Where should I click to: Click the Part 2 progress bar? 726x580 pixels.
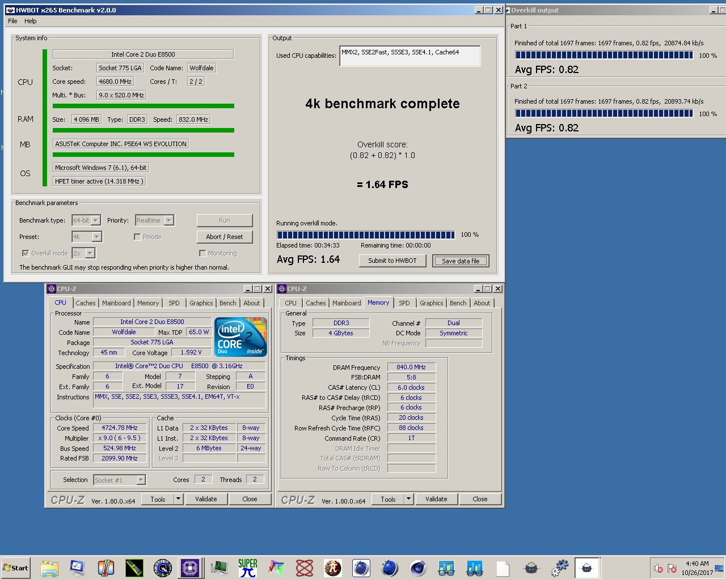pyautogui.click(x=604, y=113)
